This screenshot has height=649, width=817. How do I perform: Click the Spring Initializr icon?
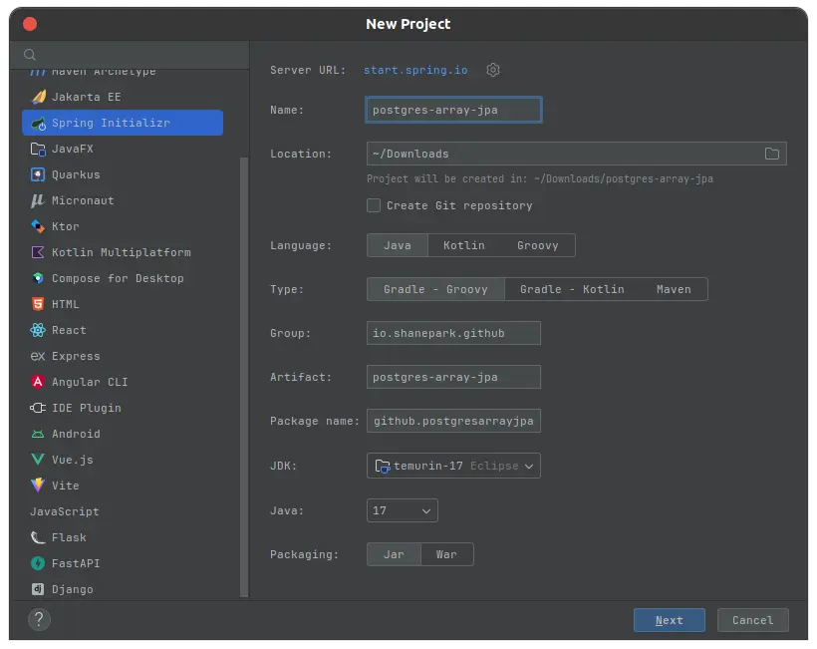[38, 123]
